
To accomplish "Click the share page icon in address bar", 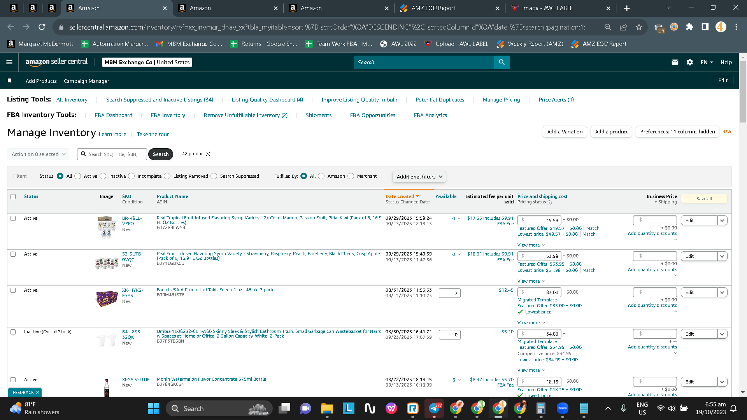I will (623, 27).
